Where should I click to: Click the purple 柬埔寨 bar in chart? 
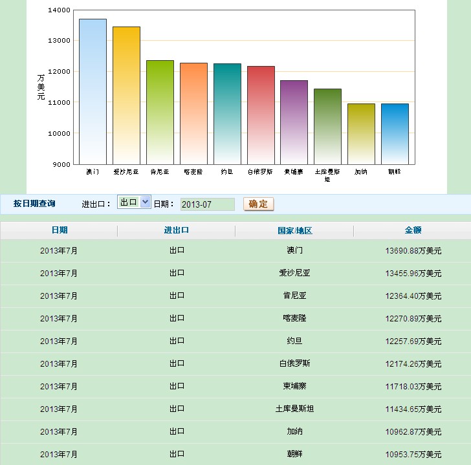coord(294,122)
